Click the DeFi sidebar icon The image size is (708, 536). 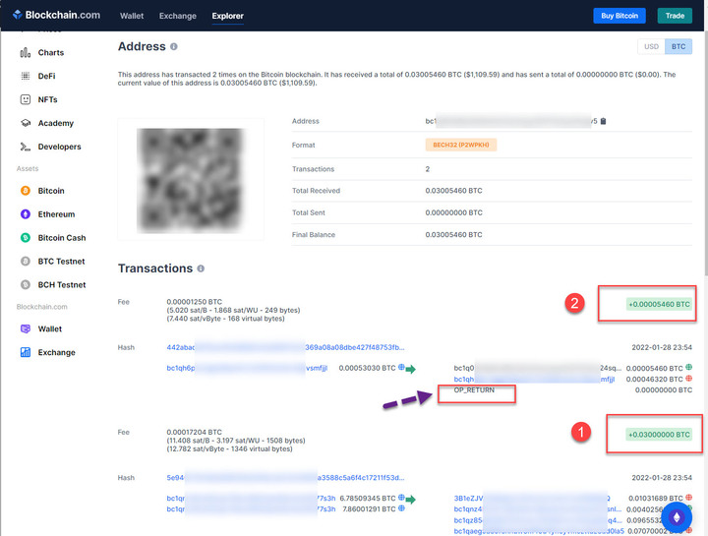26,76
